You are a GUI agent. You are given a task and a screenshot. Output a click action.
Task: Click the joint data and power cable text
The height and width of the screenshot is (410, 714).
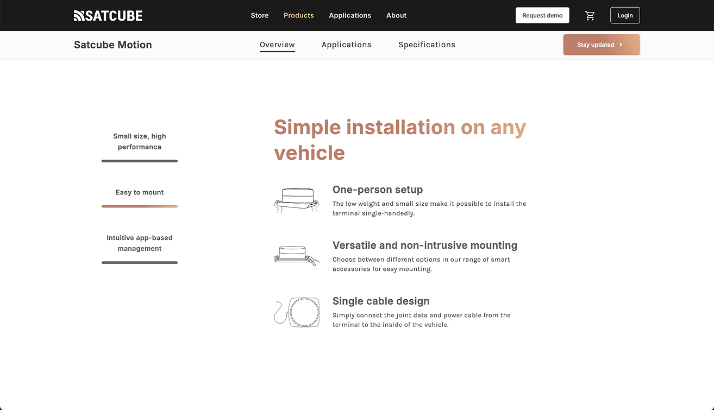coord(422,320)
